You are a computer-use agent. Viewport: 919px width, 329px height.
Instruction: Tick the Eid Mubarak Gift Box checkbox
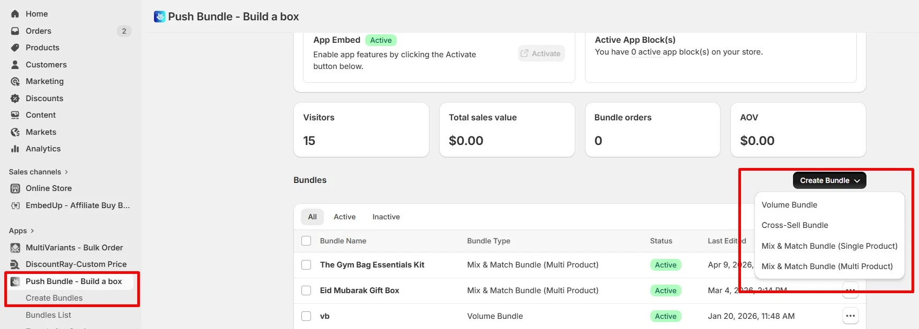point(306,290)
